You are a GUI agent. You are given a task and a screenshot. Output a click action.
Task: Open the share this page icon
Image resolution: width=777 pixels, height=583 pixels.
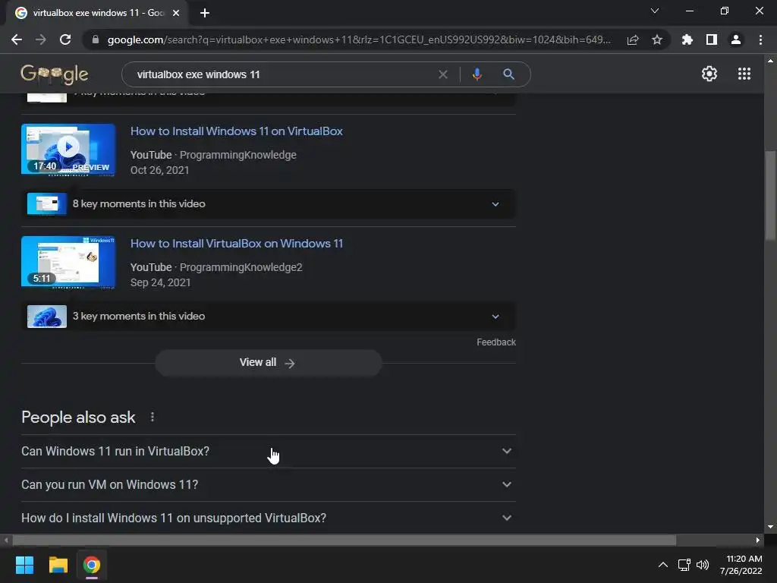pos(633,40)
